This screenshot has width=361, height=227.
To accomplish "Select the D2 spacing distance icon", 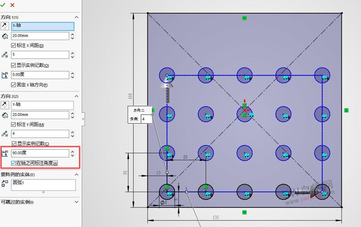I will (4, 115).
